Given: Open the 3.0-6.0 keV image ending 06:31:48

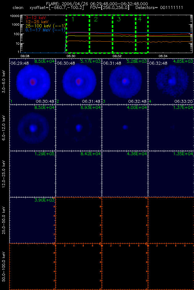Looking at the screenshot, I should point(79,81).
